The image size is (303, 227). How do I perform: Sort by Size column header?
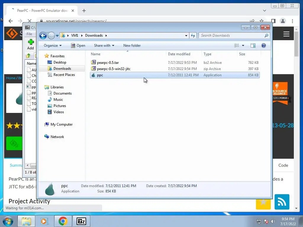coord(249,54)
